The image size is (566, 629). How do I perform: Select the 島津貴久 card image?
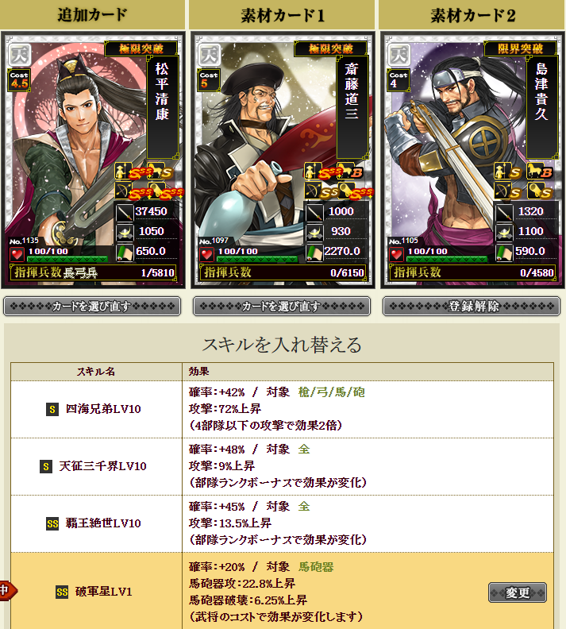(x=472, y=160)
